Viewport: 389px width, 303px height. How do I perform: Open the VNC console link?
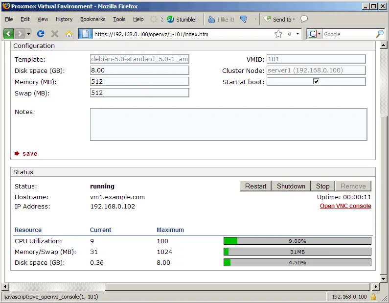(x=345, y=206)
